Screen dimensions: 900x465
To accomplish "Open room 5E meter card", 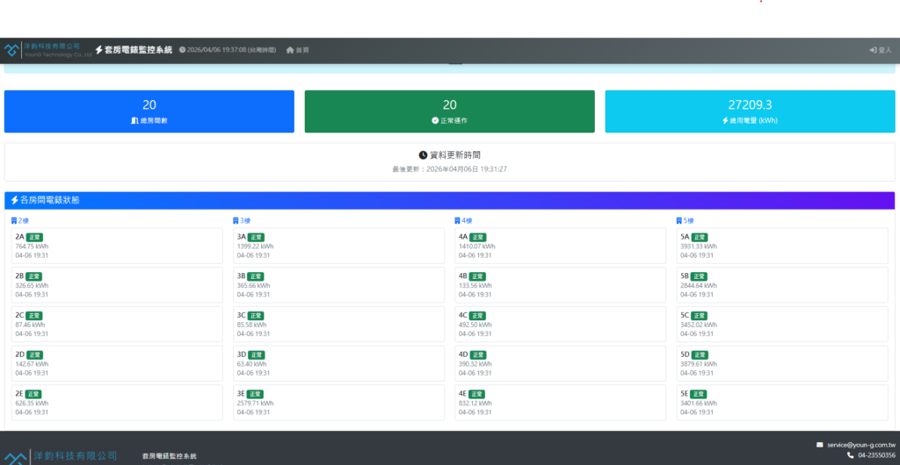I will pyautogui.click(x=782, y=403).
